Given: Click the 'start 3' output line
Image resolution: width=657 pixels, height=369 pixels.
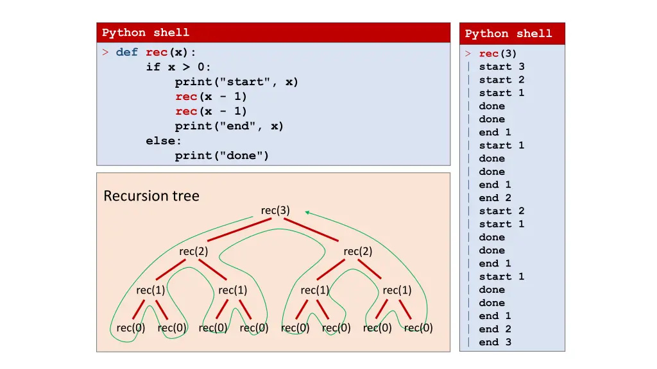Looking at the screenshot, I should point(502,67).
